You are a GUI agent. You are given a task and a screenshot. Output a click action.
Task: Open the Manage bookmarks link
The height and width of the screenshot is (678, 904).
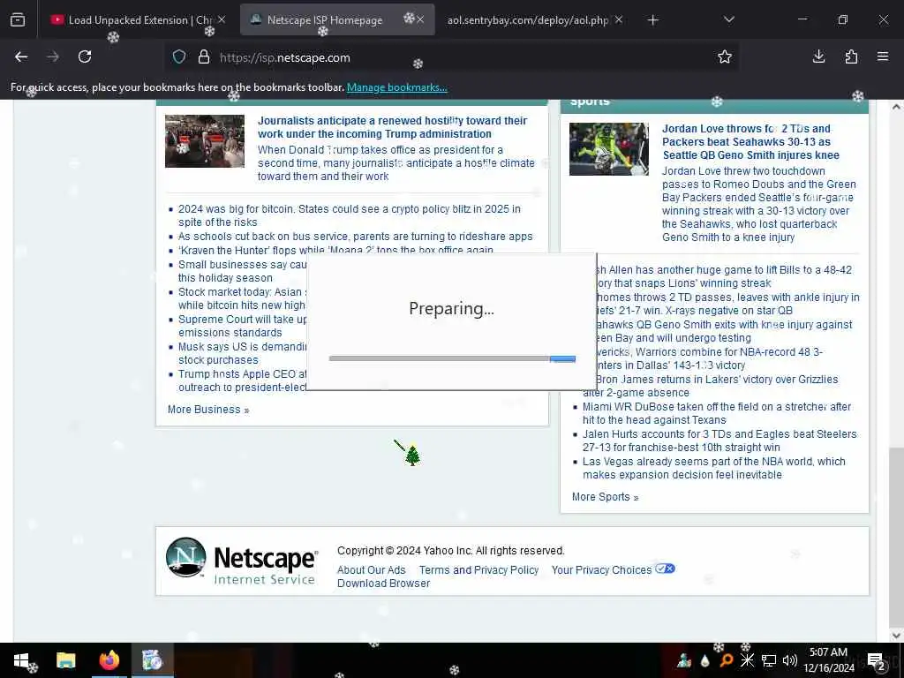[x=396, y=87]
